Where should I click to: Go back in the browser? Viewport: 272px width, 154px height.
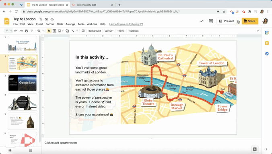point(4,12)
